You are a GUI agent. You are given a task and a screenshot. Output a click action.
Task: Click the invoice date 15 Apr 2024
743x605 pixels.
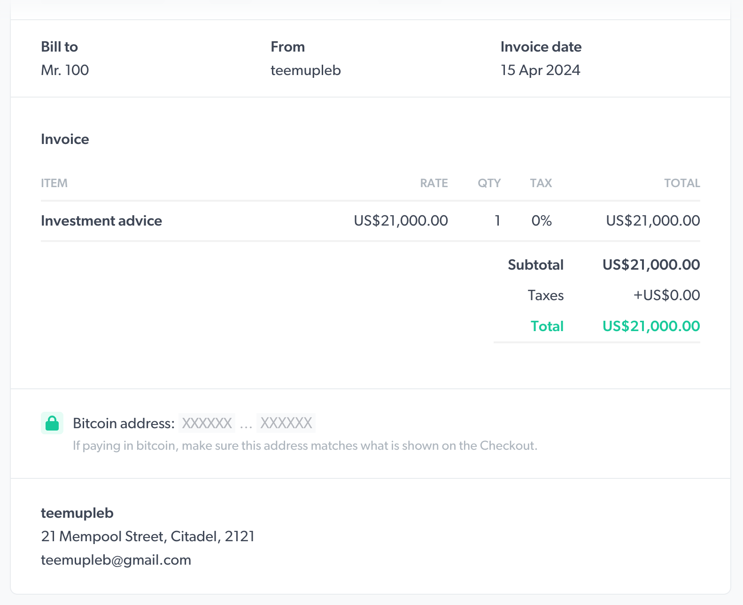(540, 70)
